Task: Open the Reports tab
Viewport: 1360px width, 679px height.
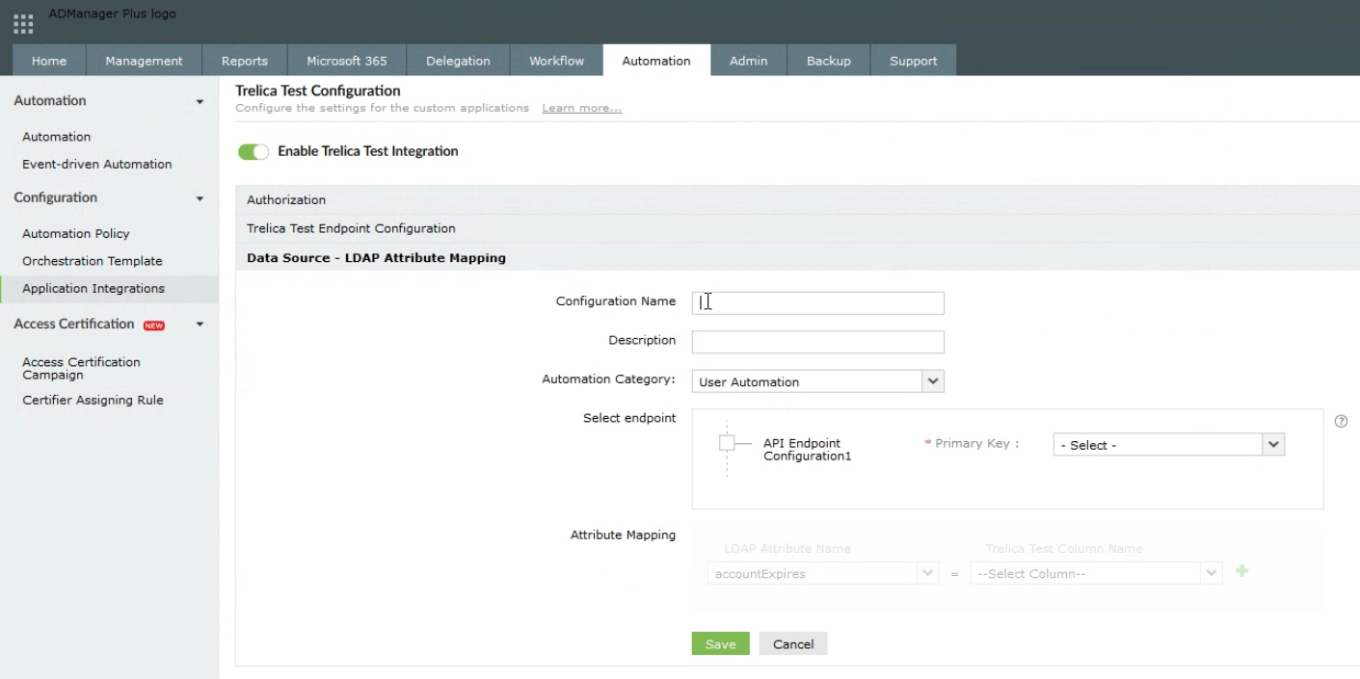Action: [245, 61]
